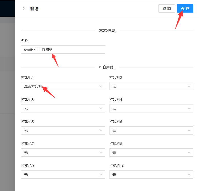Screen dimensions: 199x191
Task: Click the 打印机1 label
Action: (27, 78)
